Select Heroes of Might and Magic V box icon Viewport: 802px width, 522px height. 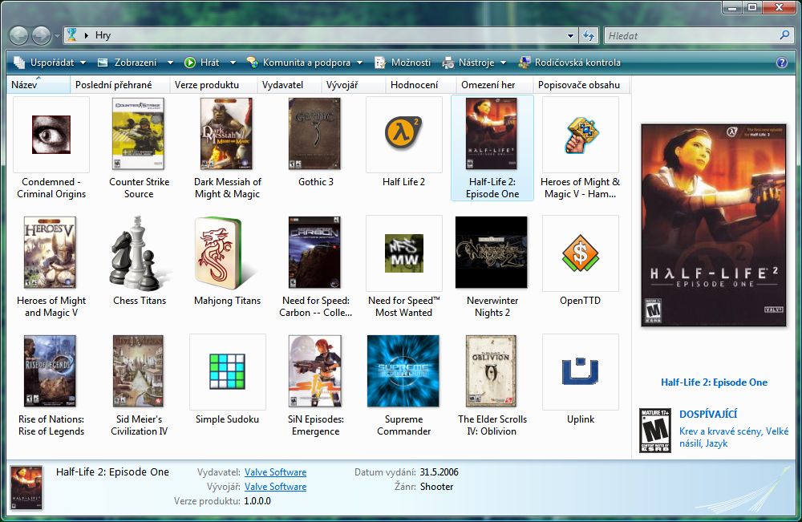click(50, 253)
